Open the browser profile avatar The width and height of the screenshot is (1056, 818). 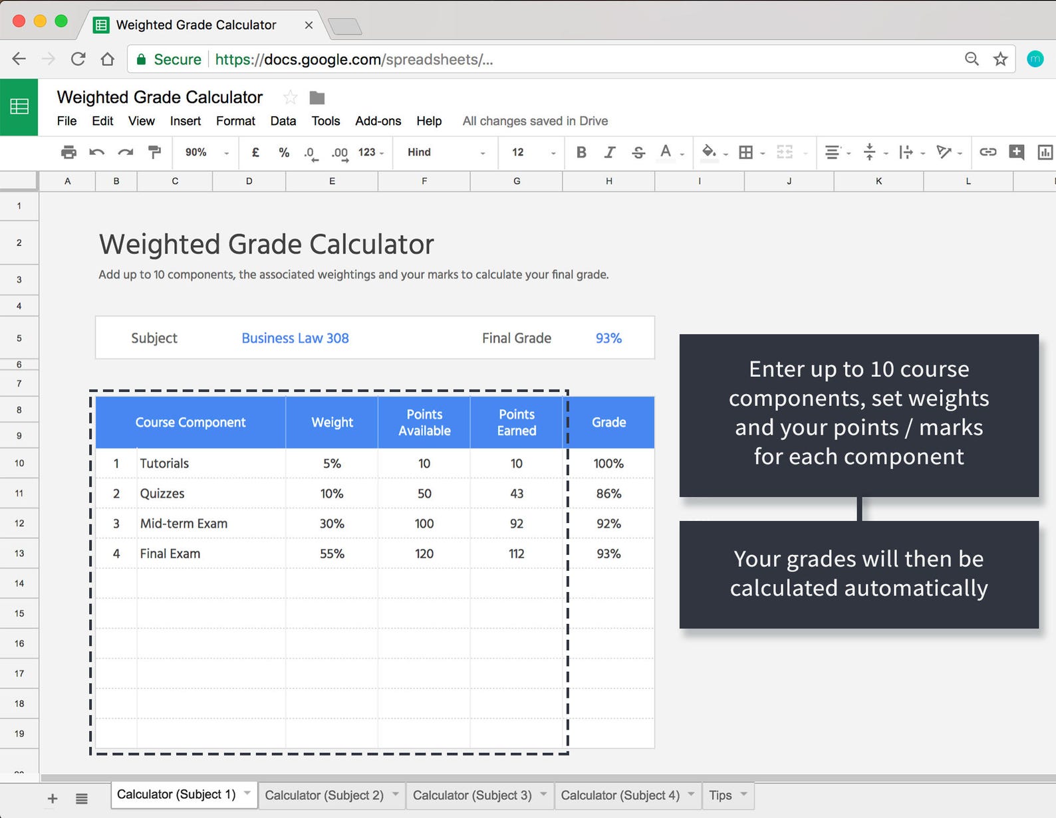click(1035, 59)
